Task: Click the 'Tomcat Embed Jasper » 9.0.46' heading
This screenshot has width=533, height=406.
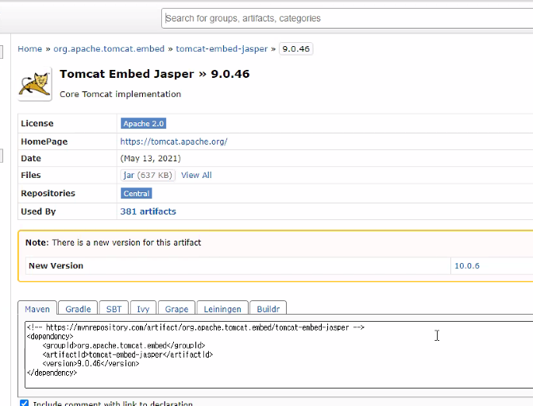Action: 155,74
